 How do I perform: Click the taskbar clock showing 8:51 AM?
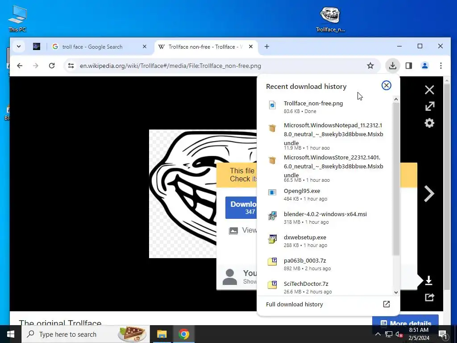[x=419, y=334]
